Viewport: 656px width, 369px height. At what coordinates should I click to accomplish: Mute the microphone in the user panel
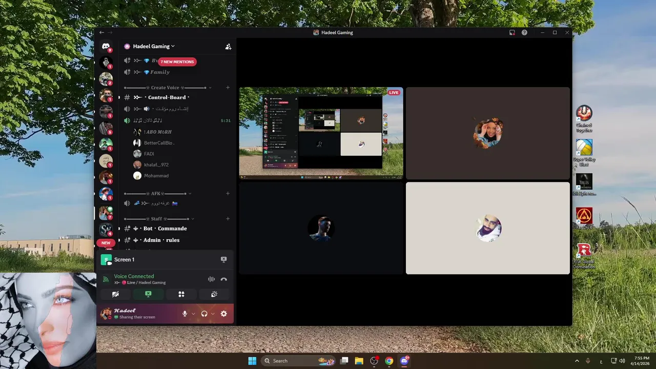point(185,314)
